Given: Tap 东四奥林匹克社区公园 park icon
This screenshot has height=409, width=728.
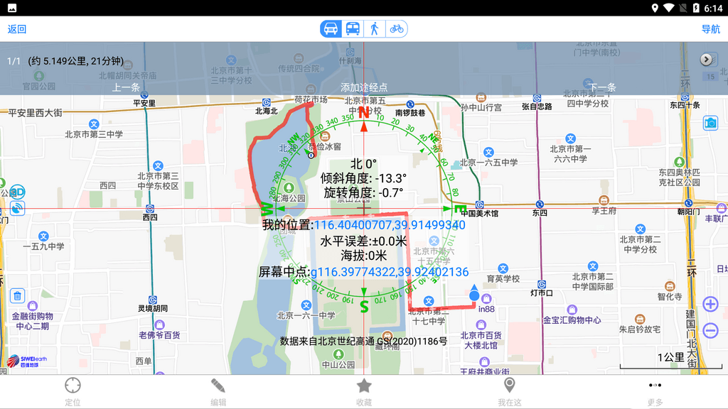Looking at the screenshot, I should click(679, 162).
